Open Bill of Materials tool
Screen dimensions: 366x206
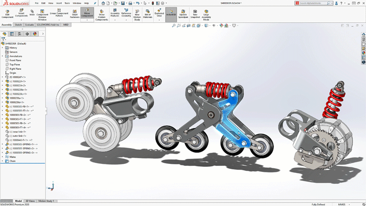click(147, 13)
